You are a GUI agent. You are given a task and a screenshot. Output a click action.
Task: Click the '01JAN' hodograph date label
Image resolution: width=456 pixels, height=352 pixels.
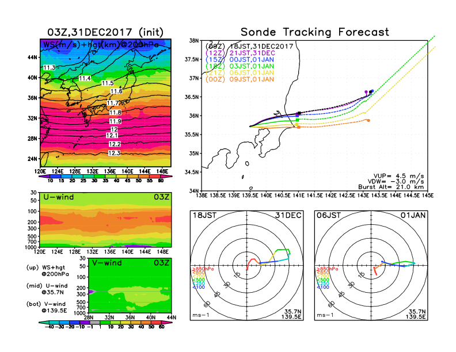pos(413,215)
